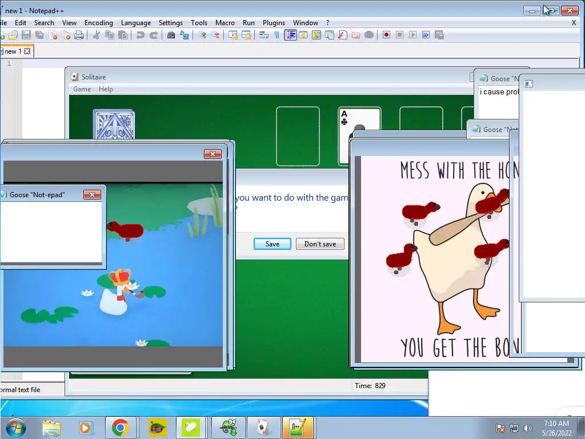The image size is (585, 439).
Task: Click the Zoom In icon in Notepad++ toolbar
Action: click(202, 35)
